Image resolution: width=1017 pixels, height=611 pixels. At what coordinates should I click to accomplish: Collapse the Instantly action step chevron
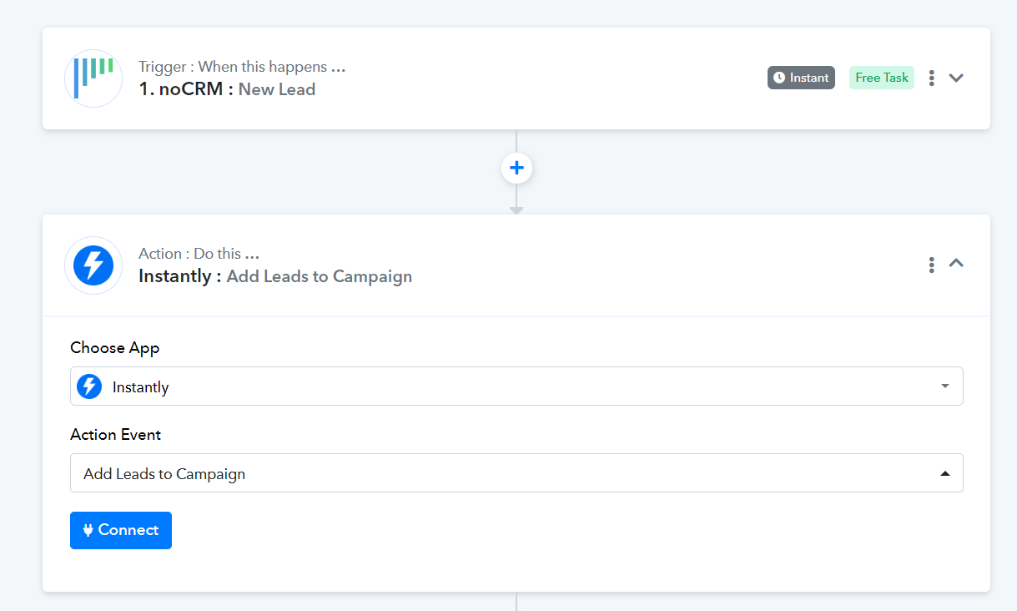point(956,263)
